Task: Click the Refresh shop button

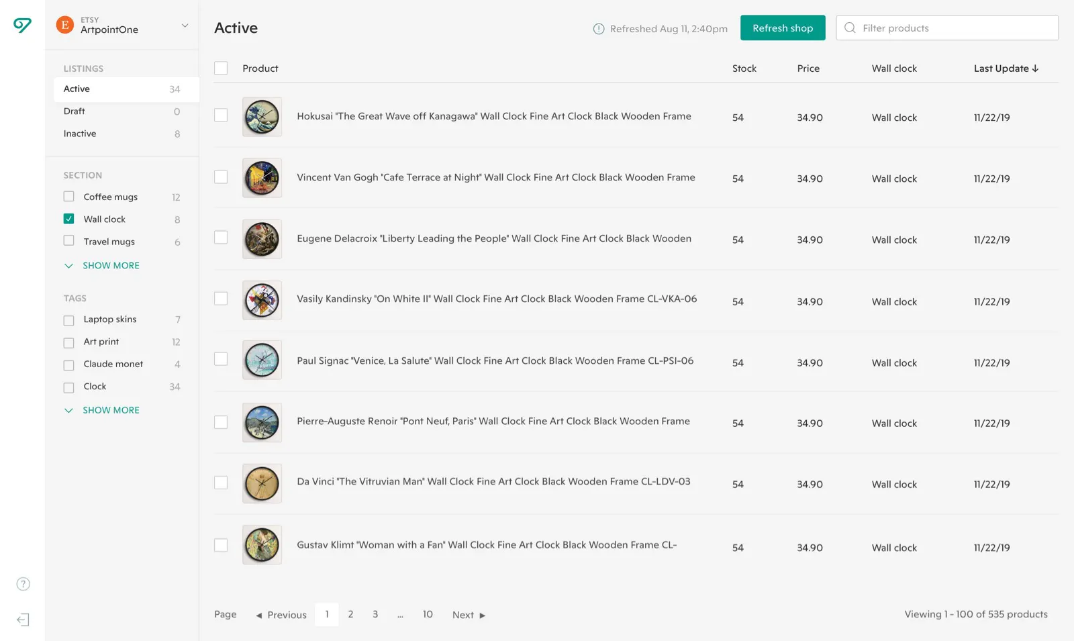Action: tap(783, 28)
